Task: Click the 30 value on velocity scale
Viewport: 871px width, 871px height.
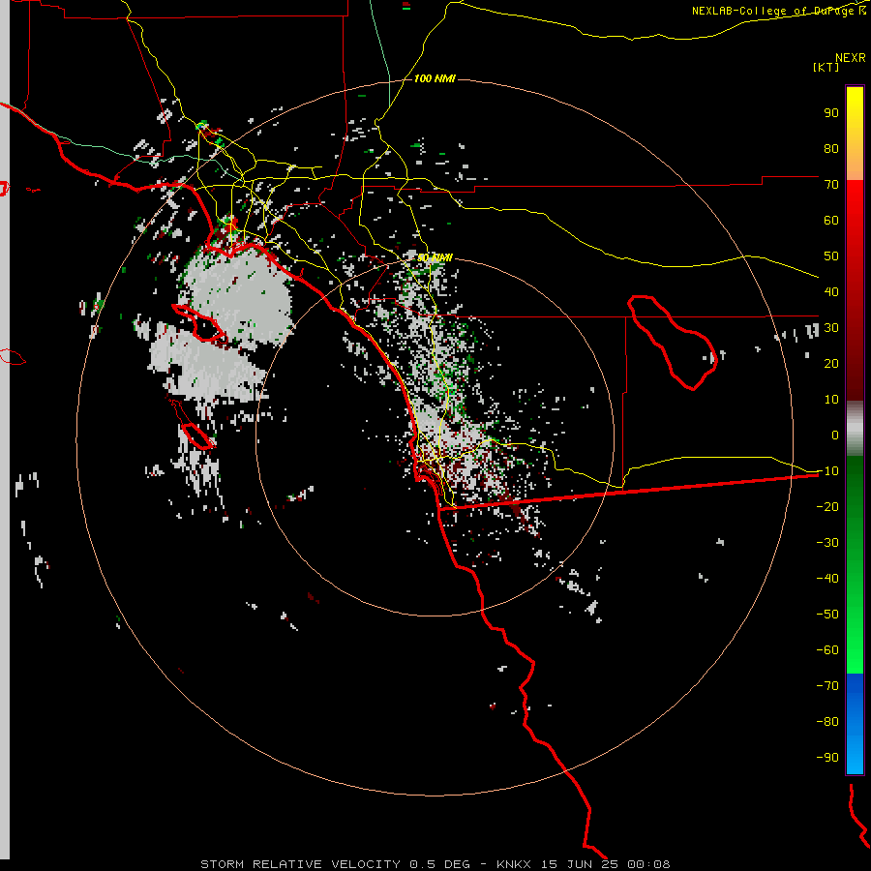Action: point(831,328)
